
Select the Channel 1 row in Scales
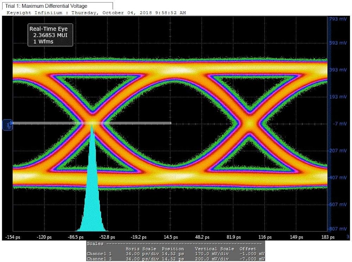click(175, 254)
